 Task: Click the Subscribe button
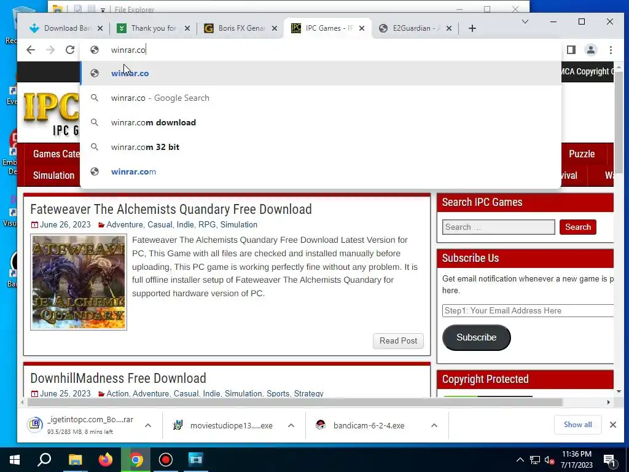[x=476, y=337]
